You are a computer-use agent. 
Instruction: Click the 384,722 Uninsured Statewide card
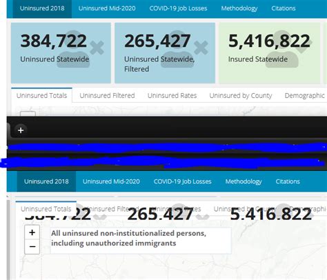click(61, 53)
